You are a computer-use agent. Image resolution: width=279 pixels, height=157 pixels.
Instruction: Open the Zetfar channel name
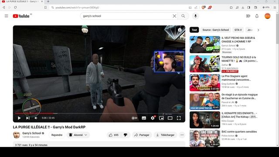point(225,65)
